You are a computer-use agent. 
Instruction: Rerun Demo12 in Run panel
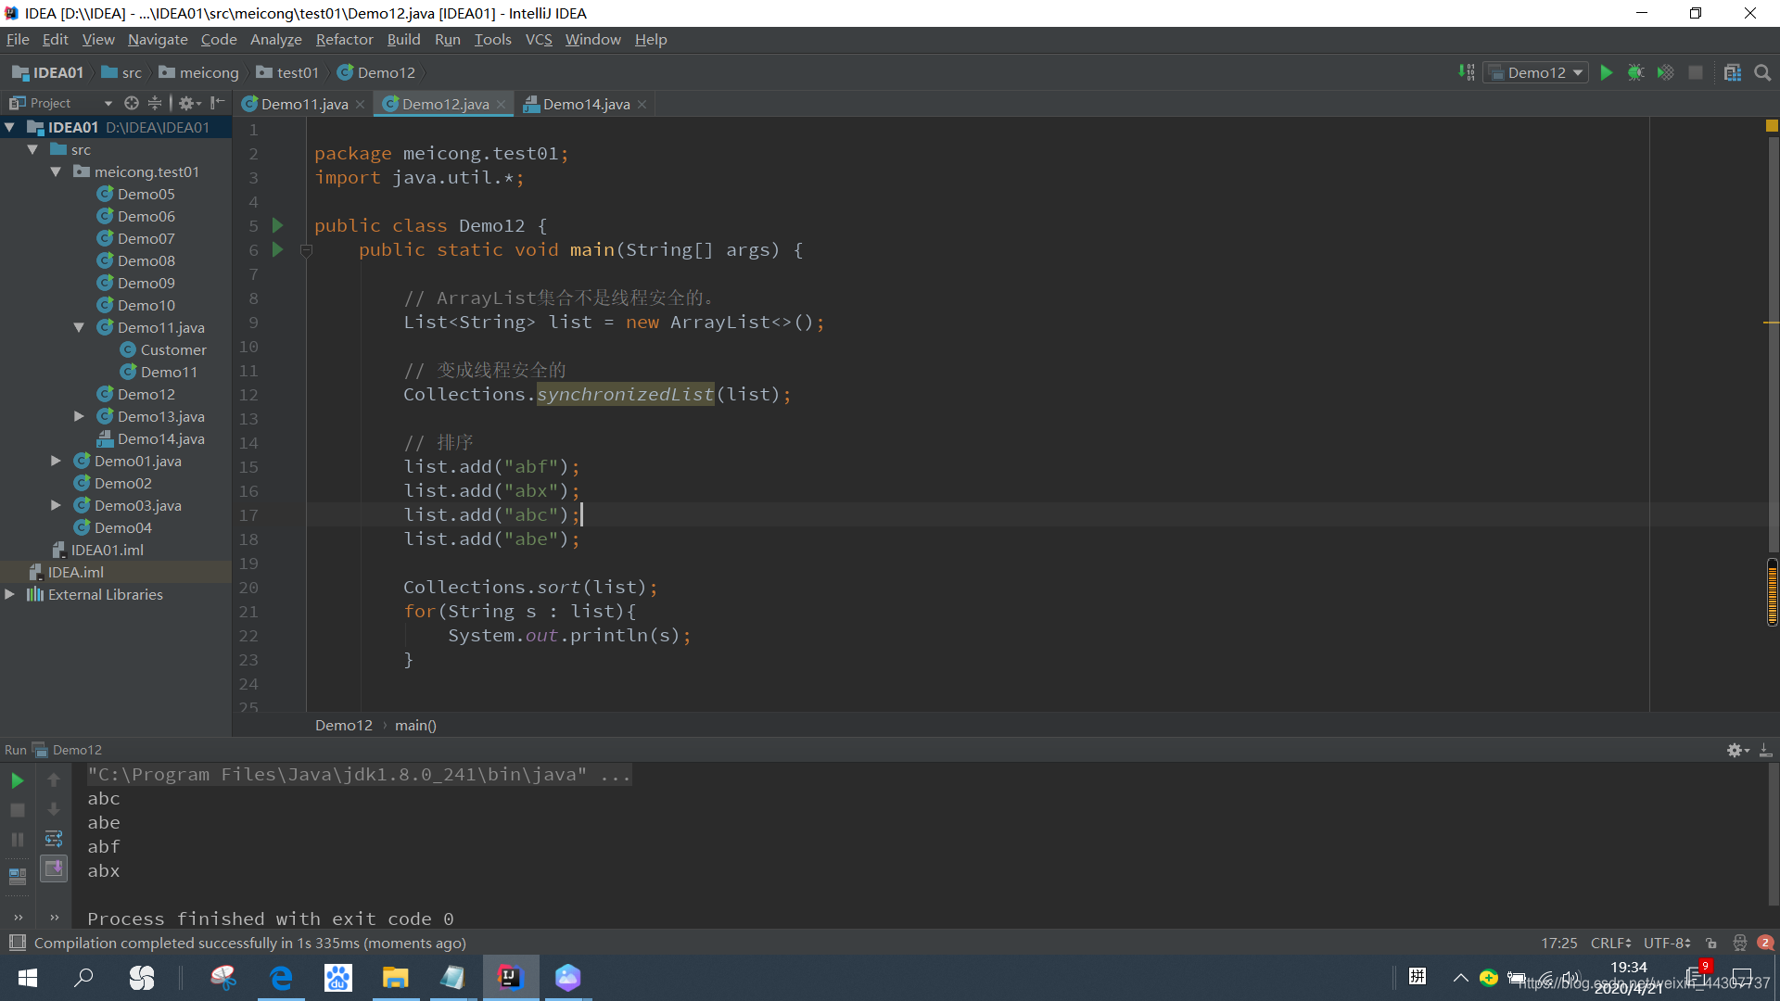coord(17,780)
